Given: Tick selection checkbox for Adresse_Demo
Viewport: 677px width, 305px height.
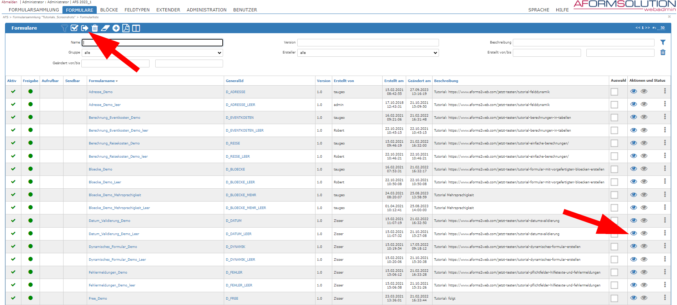Looking at the screenshot, I should 614,92.
